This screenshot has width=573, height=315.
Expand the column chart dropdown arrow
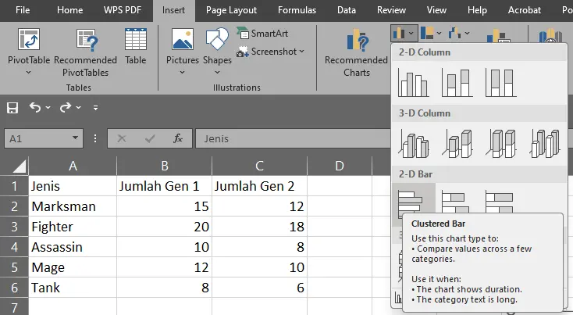(x=411, y=34)
